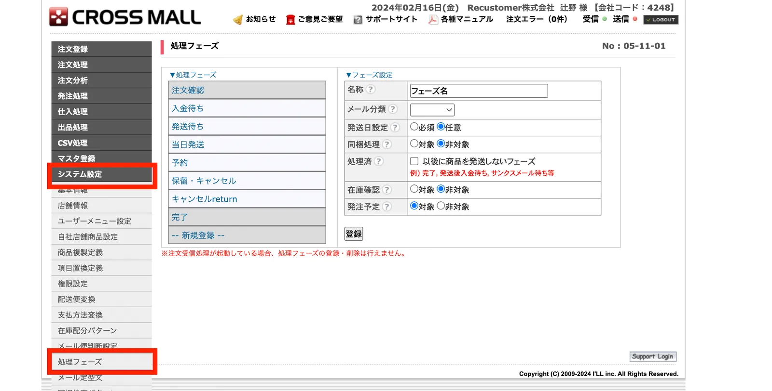Screen dimensions: 772x391
Task: Open 在庫配分パターン submenu item
Action: (x=101, y=331)
